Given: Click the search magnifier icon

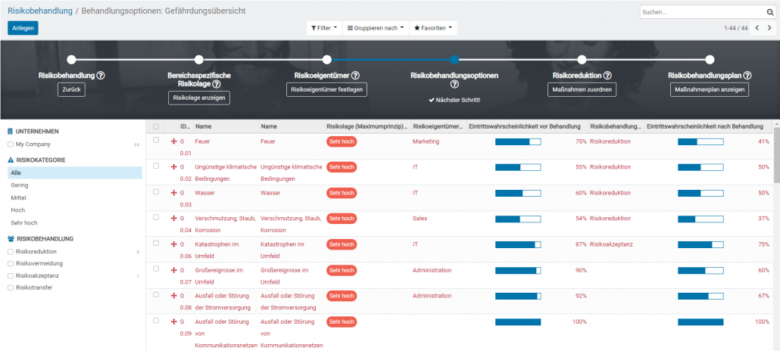Looking at the screenshot, I should [770, 12].
